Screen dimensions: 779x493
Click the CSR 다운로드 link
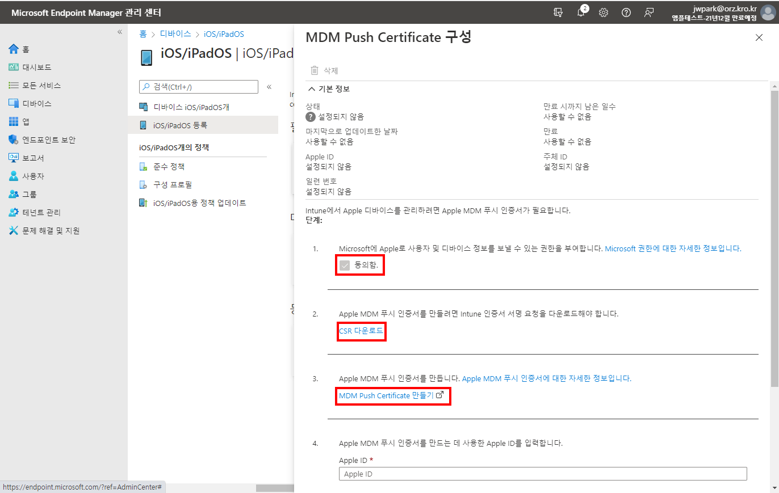tap(361, 330)
